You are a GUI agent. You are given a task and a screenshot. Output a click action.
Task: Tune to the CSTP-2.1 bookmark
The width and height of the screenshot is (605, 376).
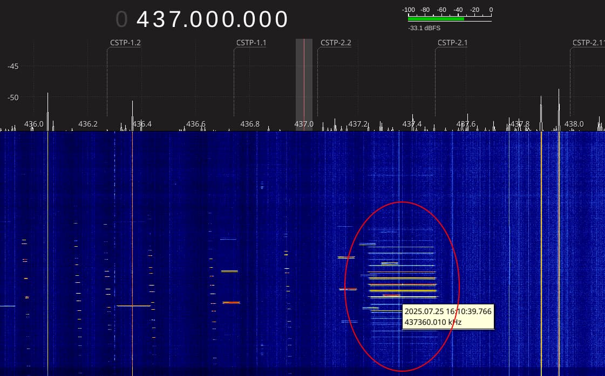(x=452, y=43)
